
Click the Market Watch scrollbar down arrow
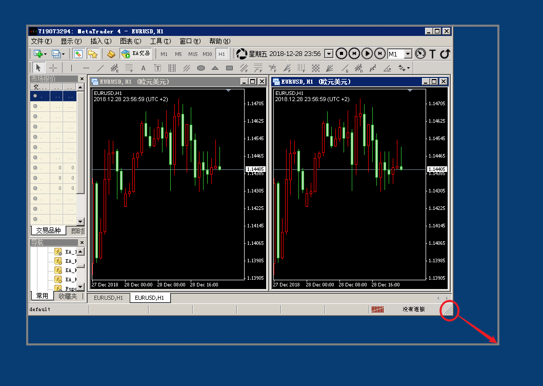[x=80, y=221]
